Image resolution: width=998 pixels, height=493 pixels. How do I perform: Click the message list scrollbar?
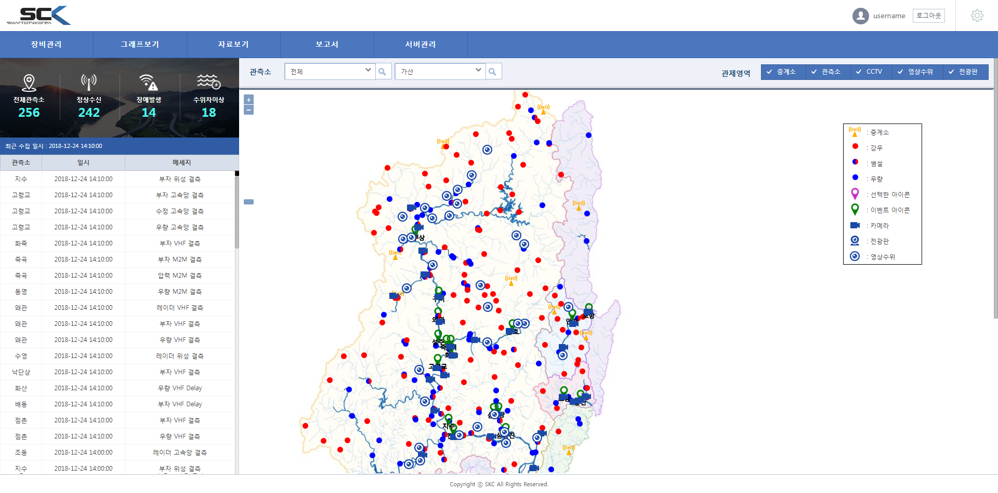[237, 213]
